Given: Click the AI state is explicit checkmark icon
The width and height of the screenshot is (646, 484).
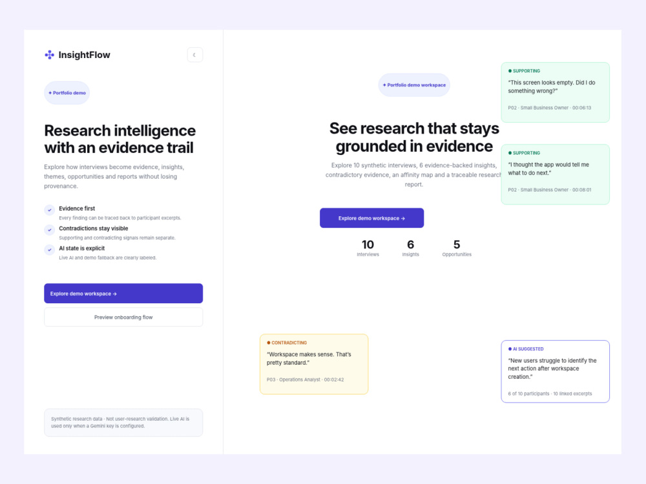Looking at the screenshot, I should (x=50, y=249).
